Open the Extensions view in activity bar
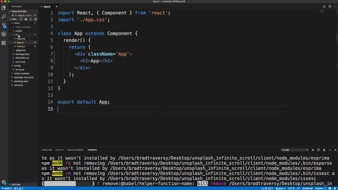The width and height of the screenshot is (338, 190). (4, 43)
